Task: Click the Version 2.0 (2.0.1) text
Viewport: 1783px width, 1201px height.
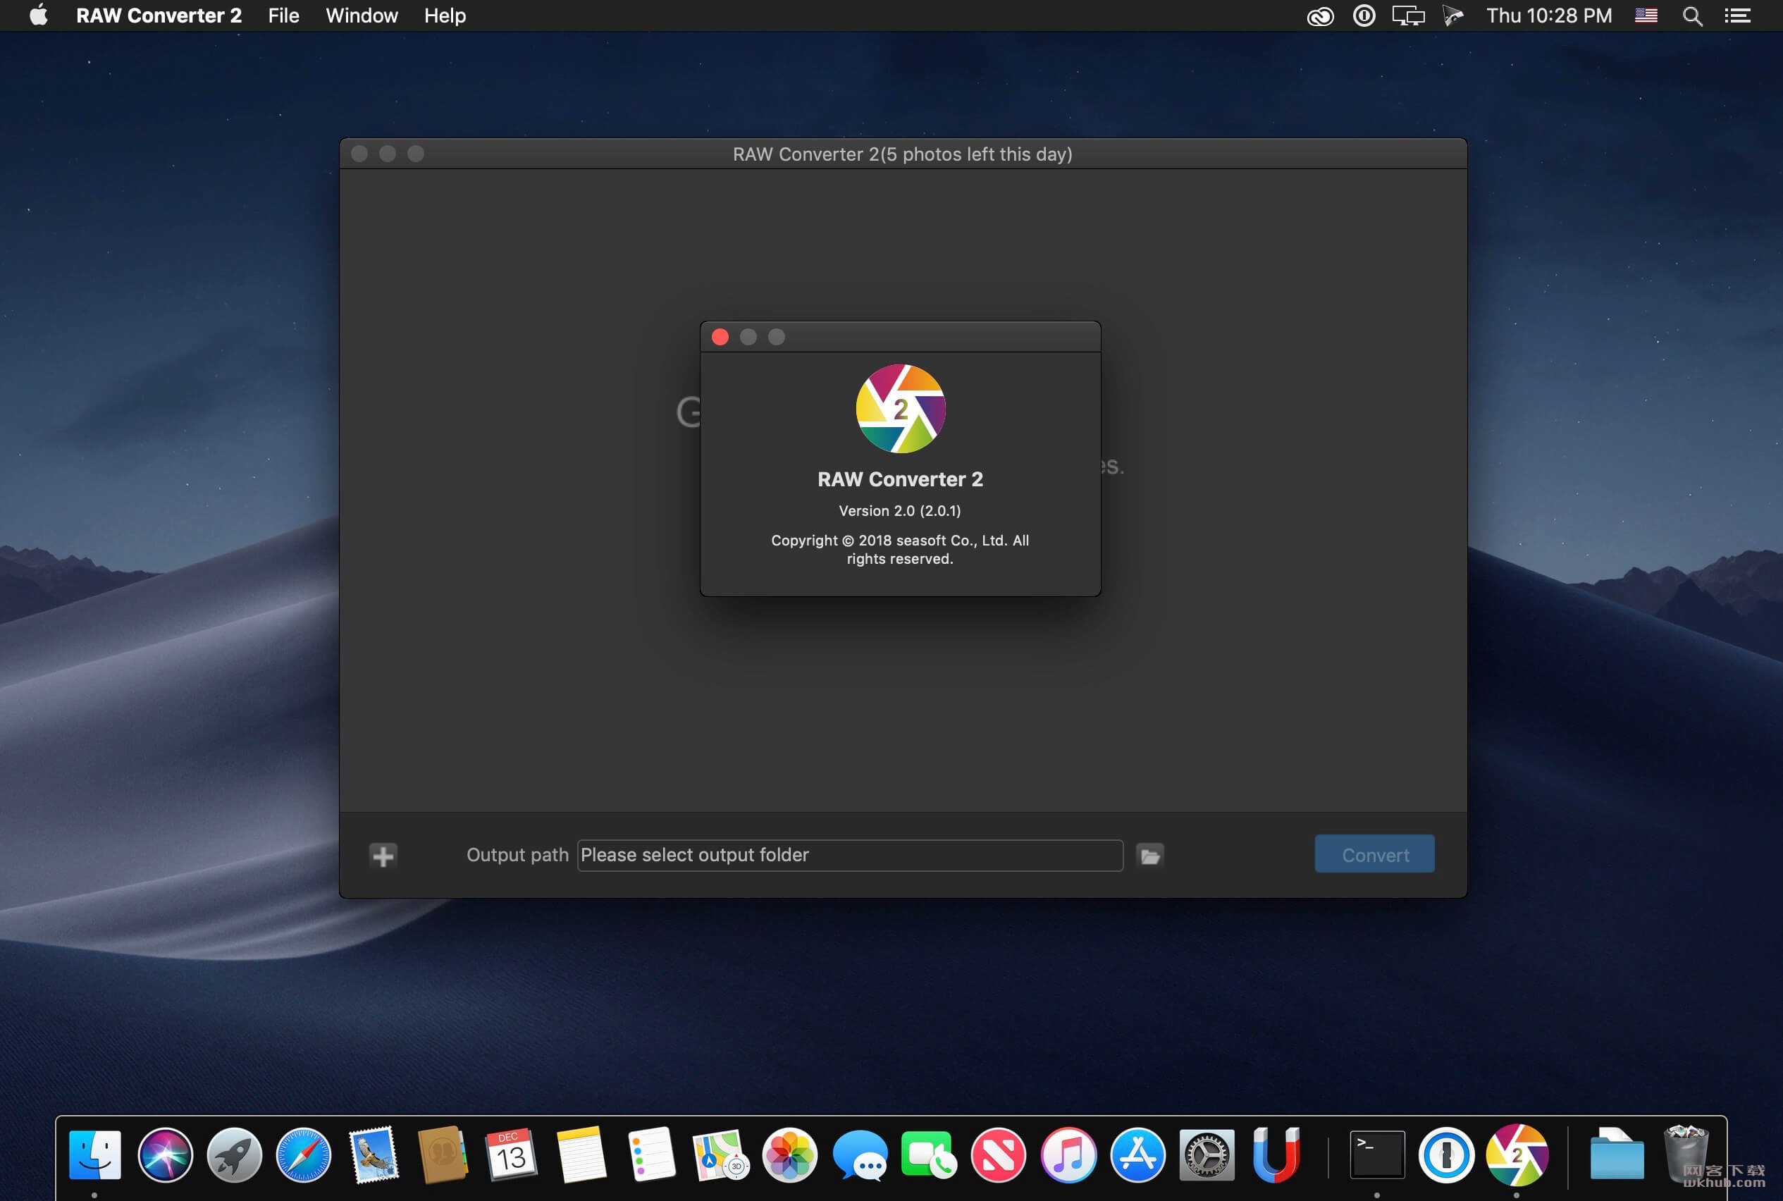Action: coord(900,511)
